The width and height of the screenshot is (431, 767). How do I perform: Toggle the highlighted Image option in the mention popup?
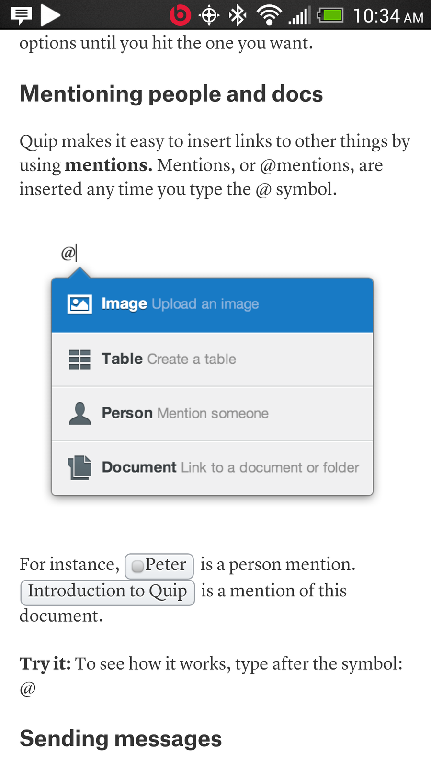coord(211,303)
